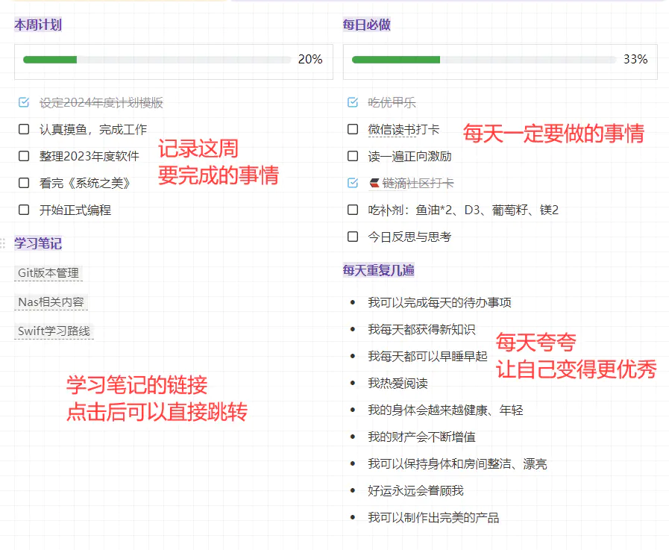Click the 开始正式编程 task text
The image size is (669, 550).
click(75, 210)
